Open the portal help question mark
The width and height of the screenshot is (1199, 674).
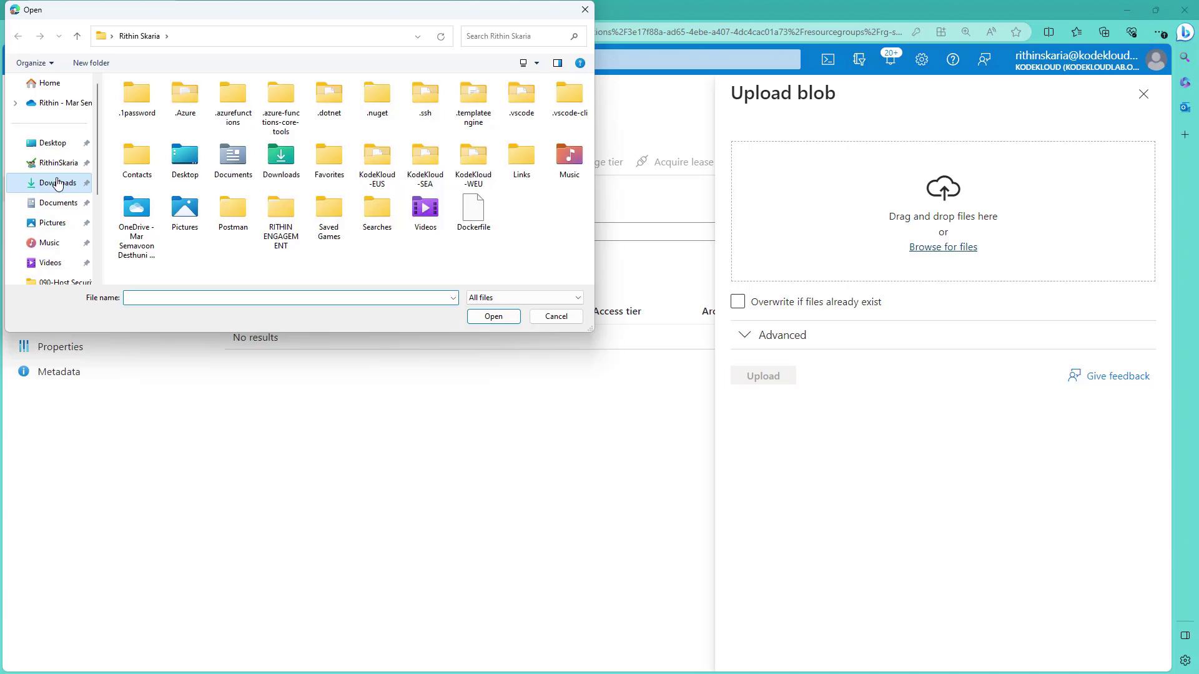coord(952,60)
